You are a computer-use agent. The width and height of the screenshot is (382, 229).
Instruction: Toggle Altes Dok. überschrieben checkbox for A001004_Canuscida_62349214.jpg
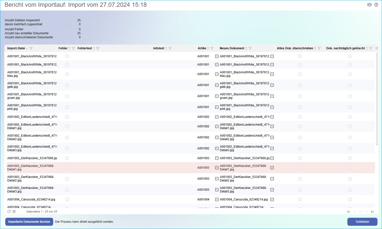(300, 199)
